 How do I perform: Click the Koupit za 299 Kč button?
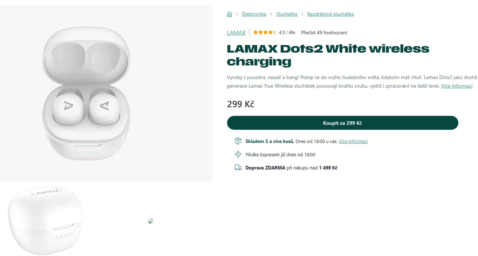[x=342, y=123]
